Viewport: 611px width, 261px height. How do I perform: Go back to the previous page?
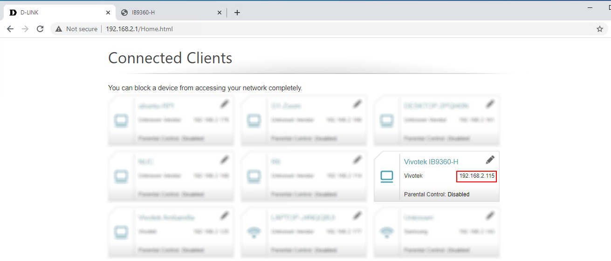click(10, 29)
